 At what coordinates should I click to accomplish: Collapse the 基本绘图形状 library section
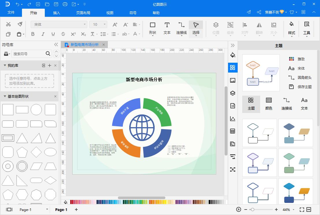point(5,96)
